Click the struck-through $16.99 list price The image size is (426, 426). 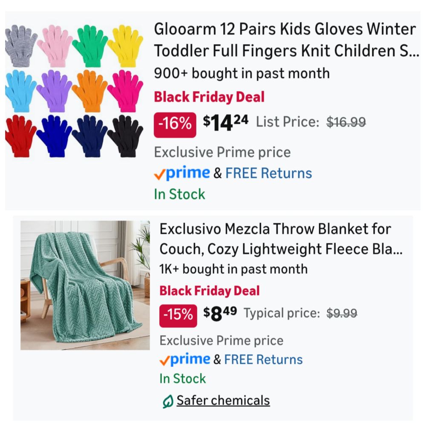(346, 122)
